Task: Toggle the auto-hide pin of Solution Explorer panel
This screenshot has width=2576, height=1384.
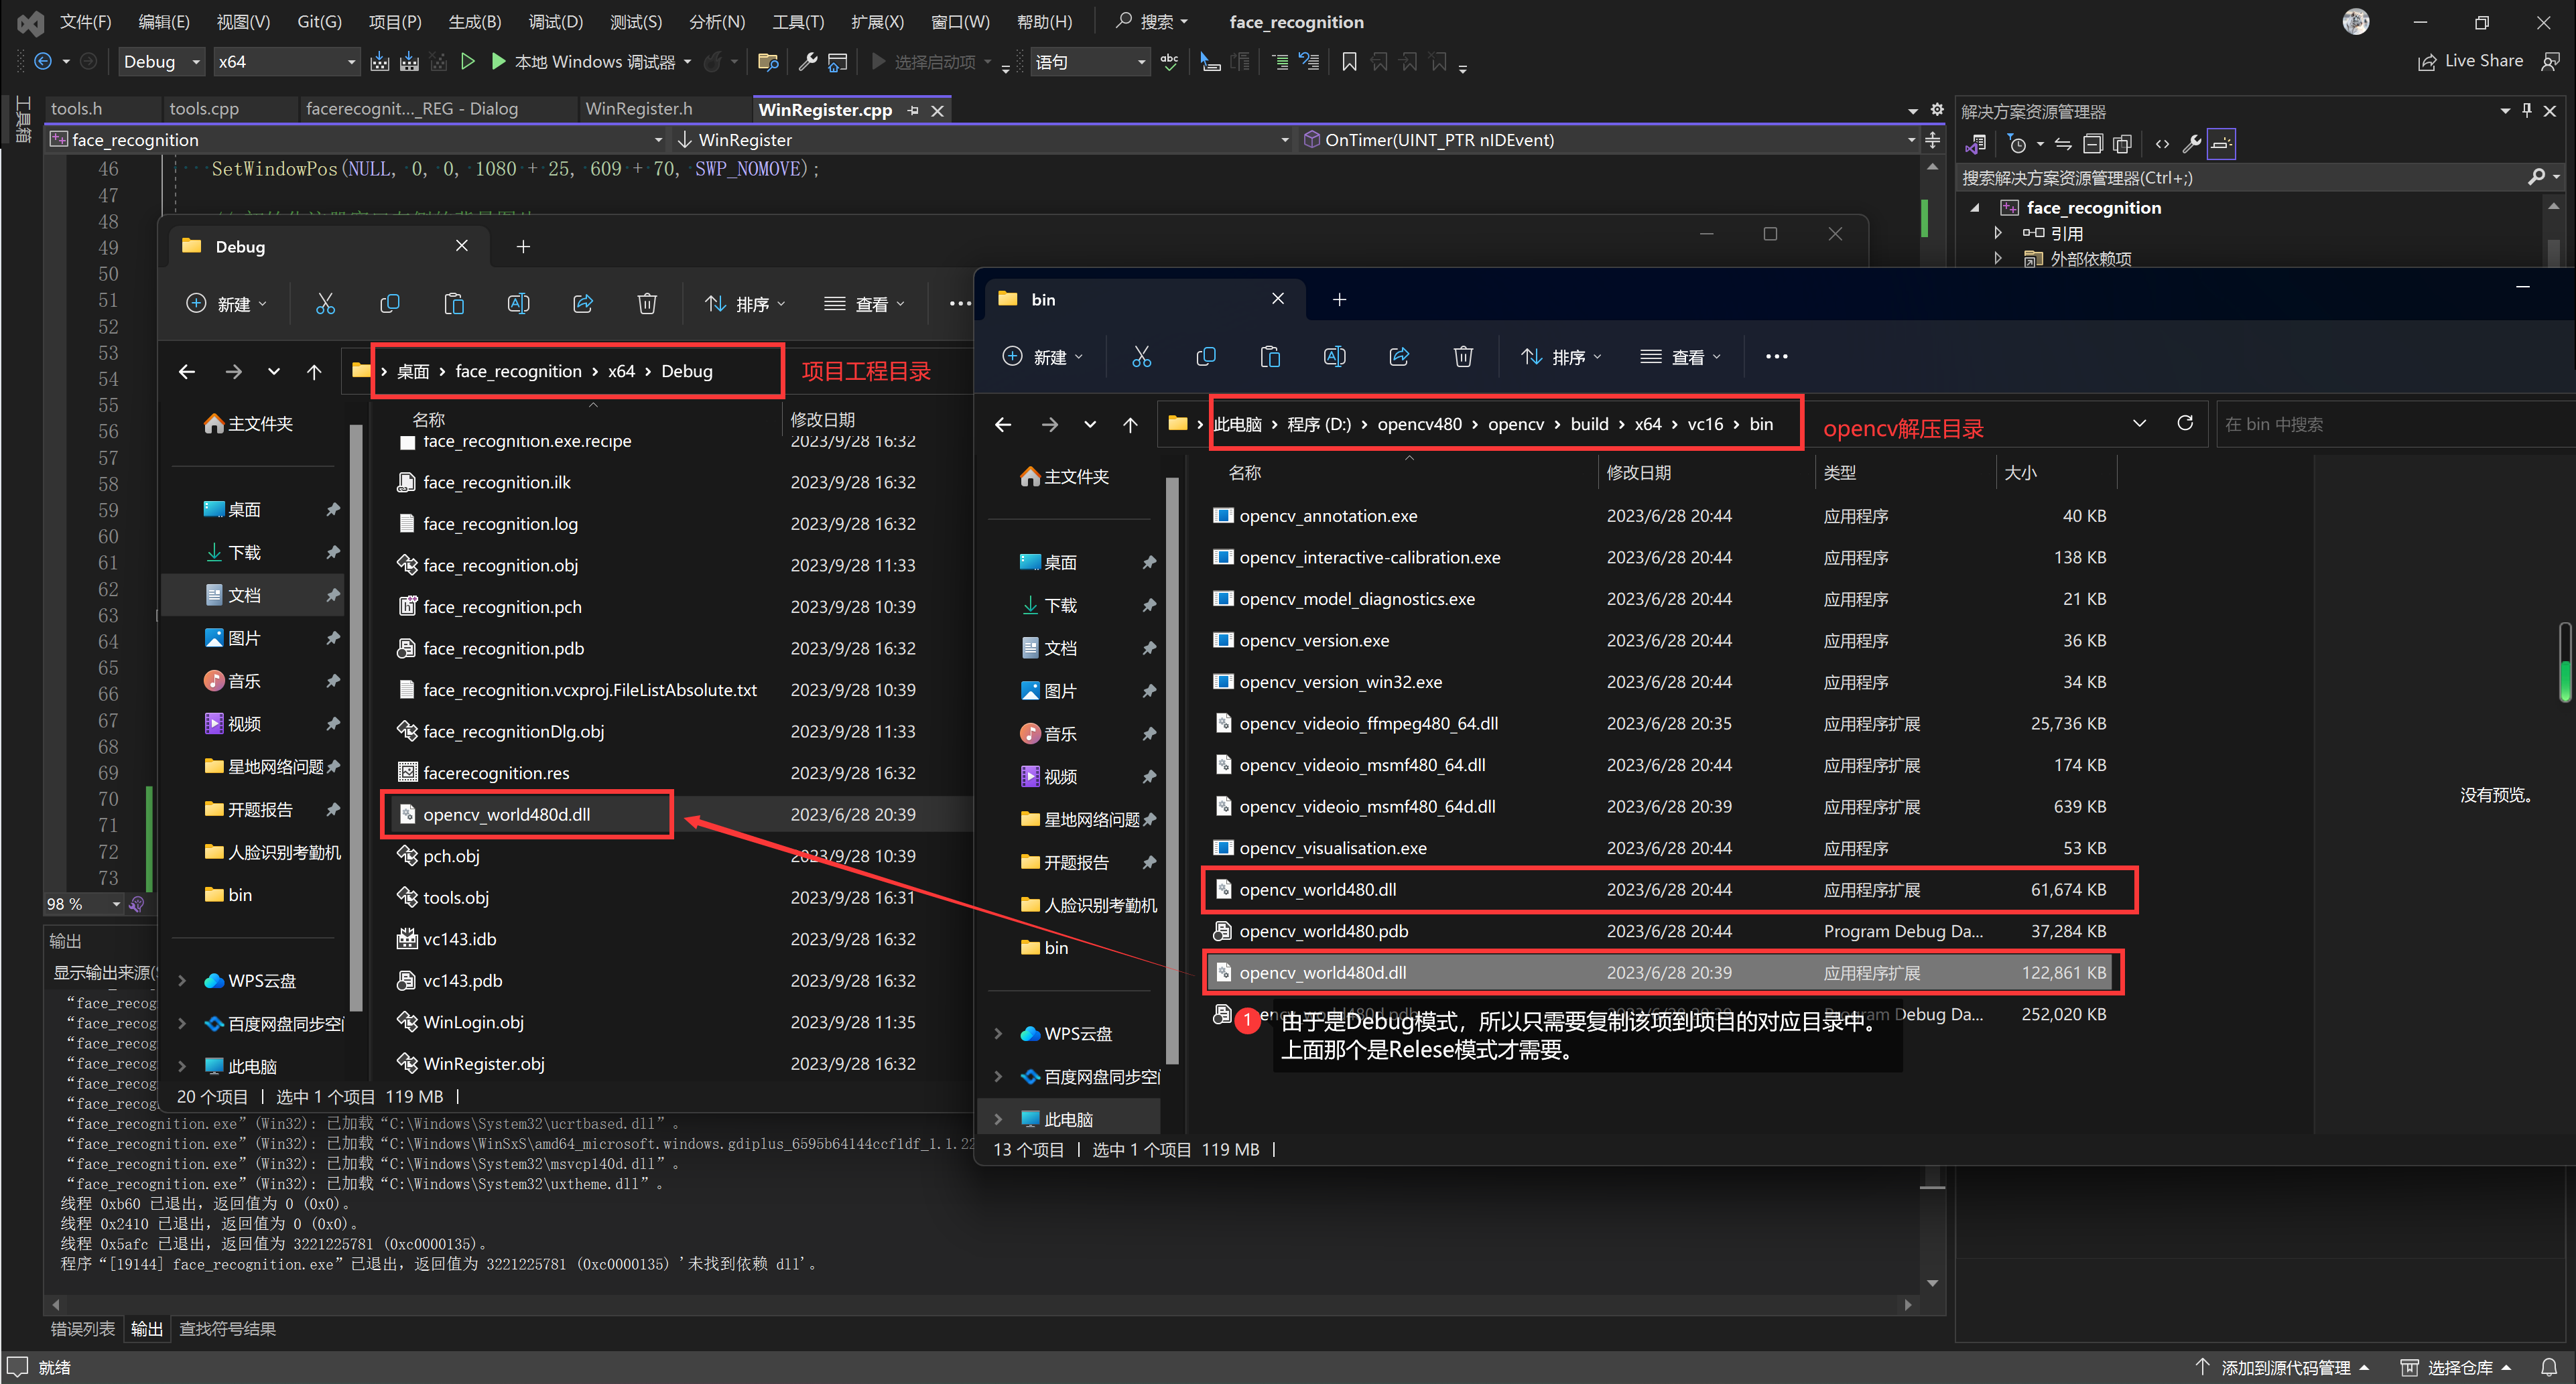Action: point(2527,110)
